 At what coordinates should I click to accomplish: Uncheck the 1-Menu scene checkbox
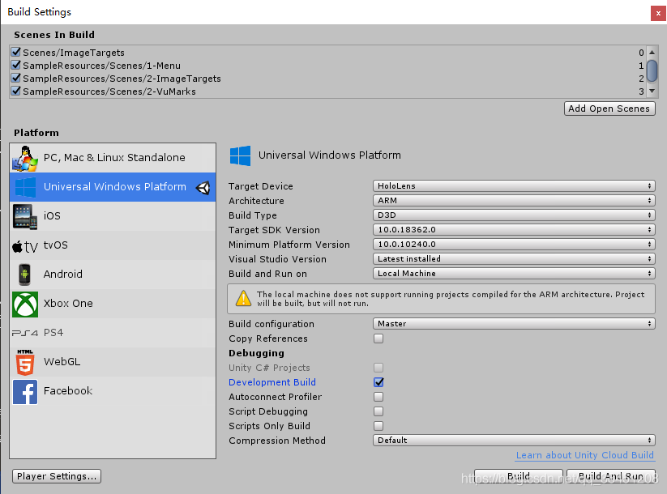tap(16, 65)
